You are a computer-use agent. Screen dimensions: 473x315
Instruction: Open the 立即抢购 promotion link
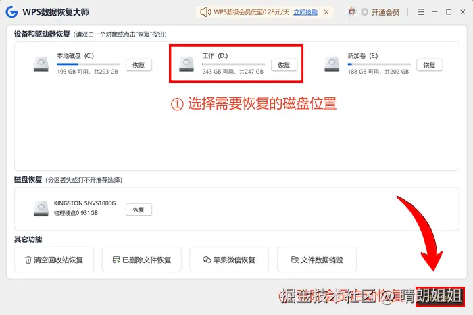[x=305, y=12]
